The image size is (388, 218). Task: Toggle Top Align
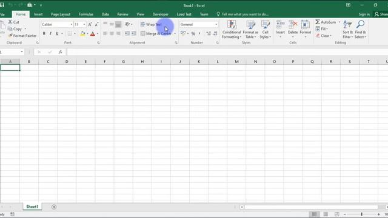(x=105, y=24)
